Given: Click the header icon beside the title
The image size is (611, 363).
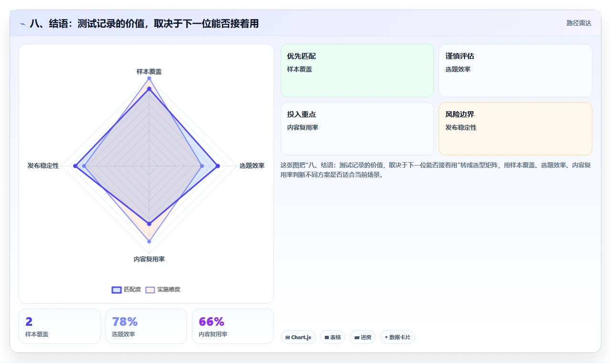Looking at the screenshot, I should pyautogui.click(x=22, y=23).
